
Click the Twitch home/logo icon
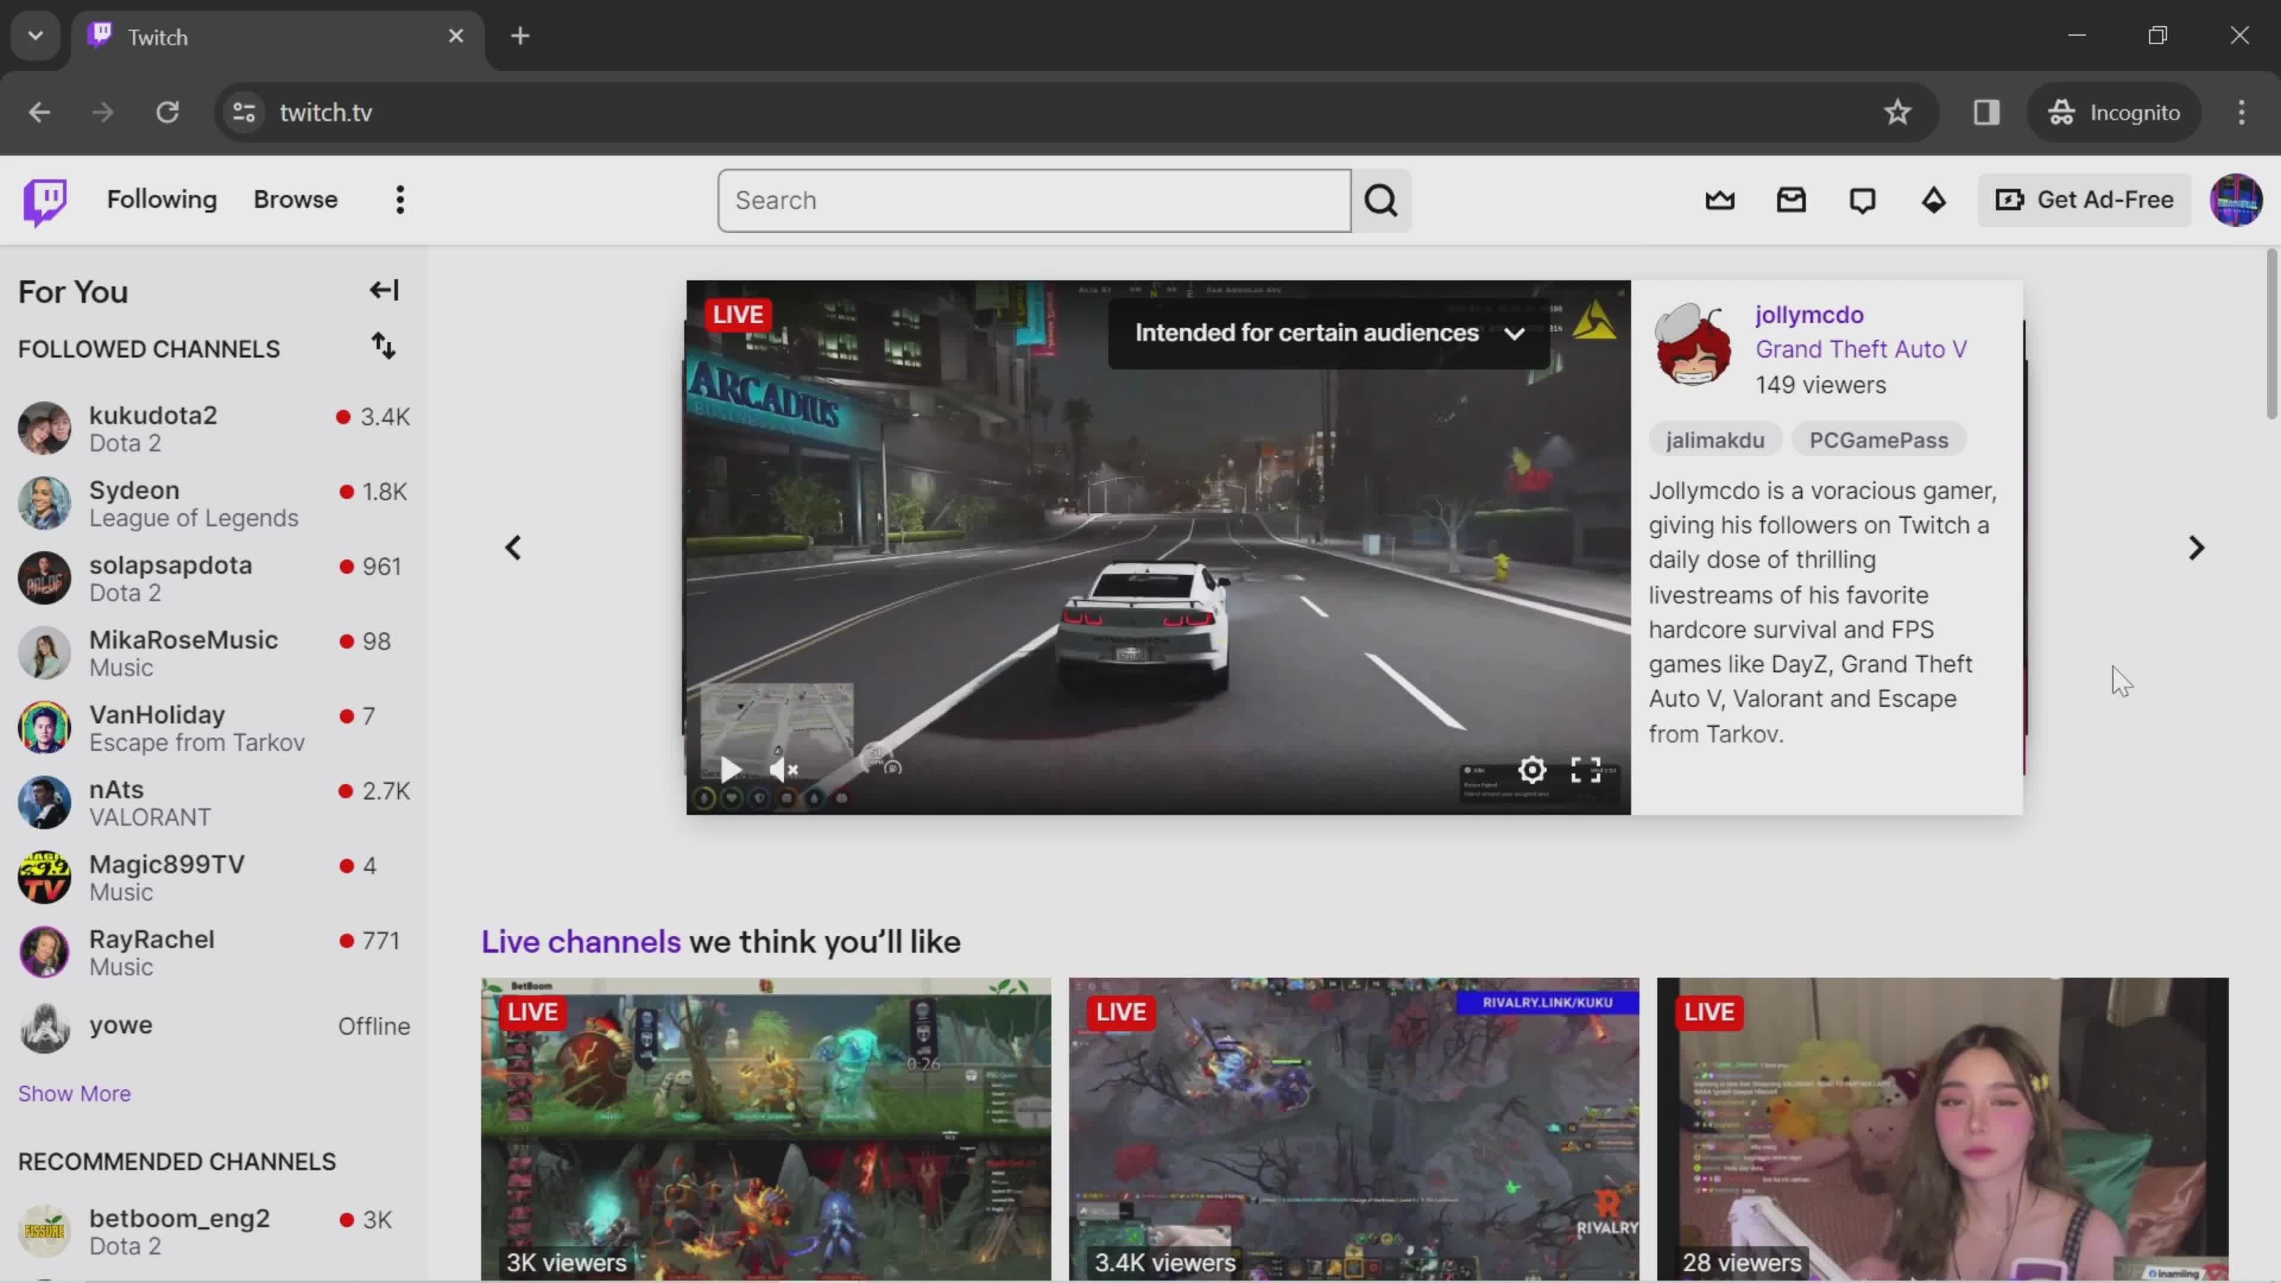[x=44, y=199]
